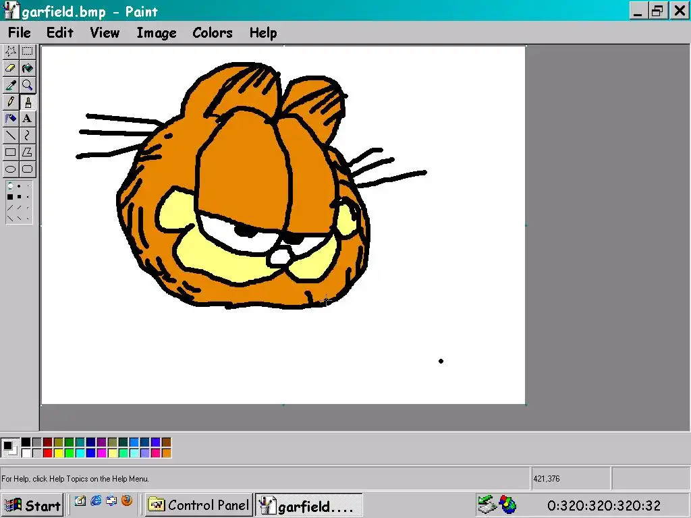Choose the dark gray palette swatch

click(x=37, y=442)
